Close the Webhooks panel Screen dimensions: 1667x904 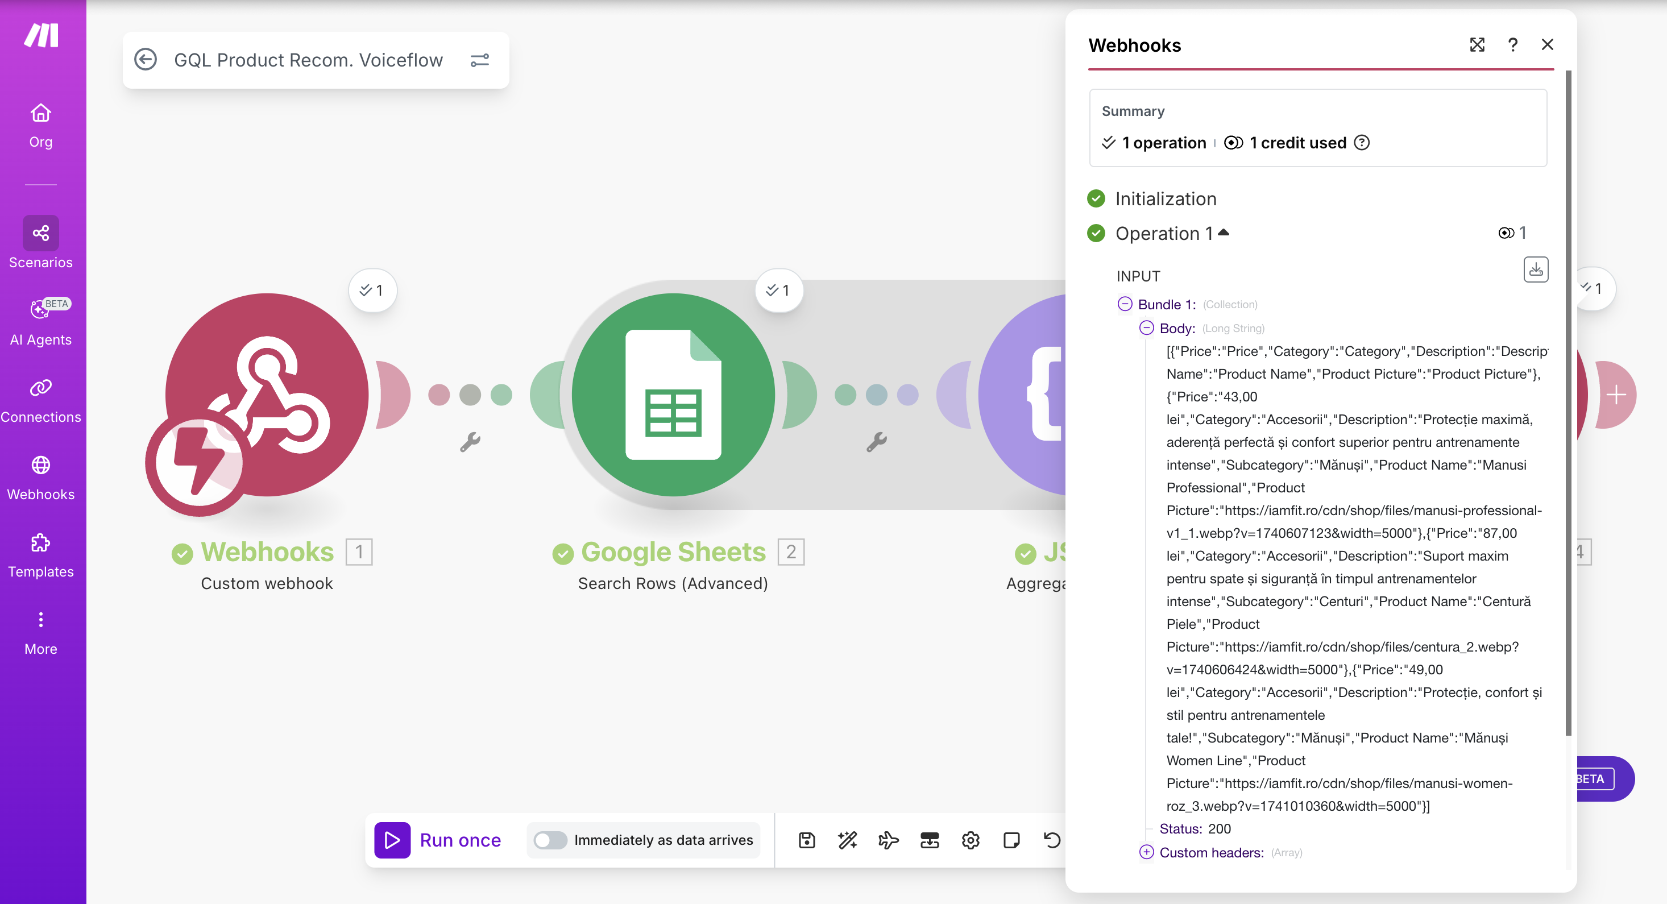(x=1547, y=45)
